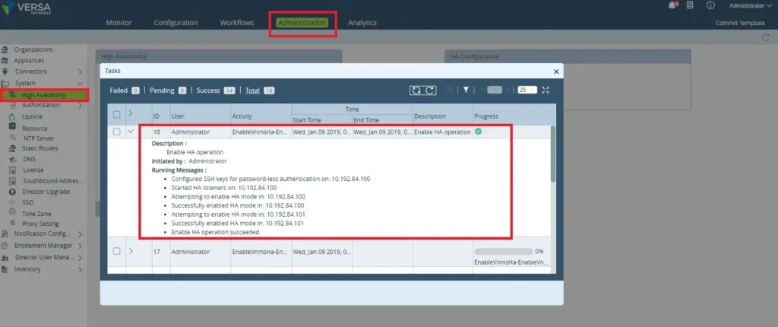Expand the details row for task 17
Screen dimensions: 778x327
pos(131,251)
